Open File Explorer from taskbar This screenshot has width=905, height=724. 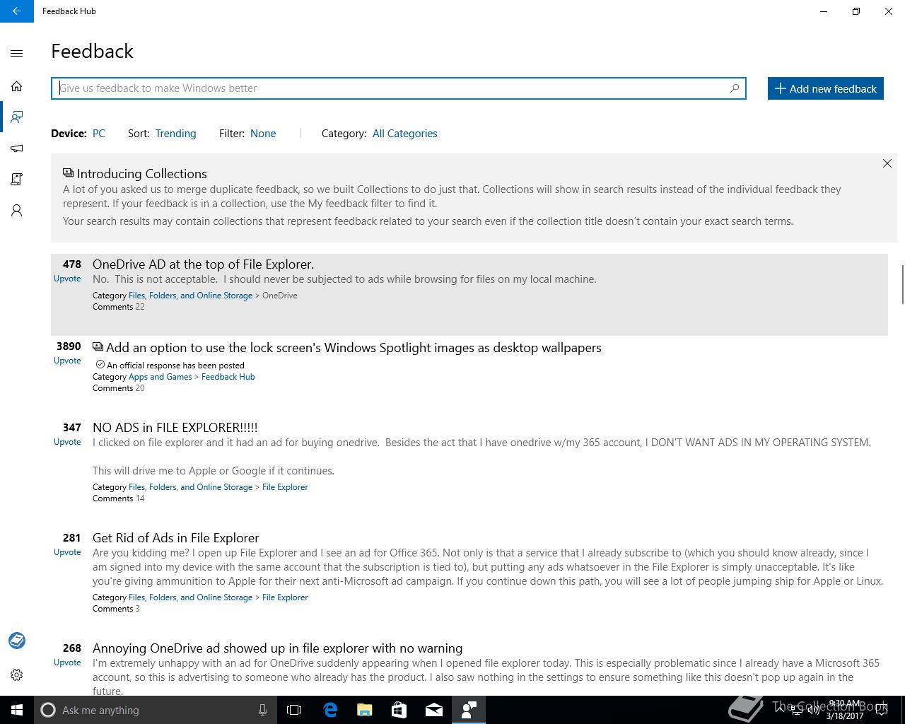(x=365, y=710)
